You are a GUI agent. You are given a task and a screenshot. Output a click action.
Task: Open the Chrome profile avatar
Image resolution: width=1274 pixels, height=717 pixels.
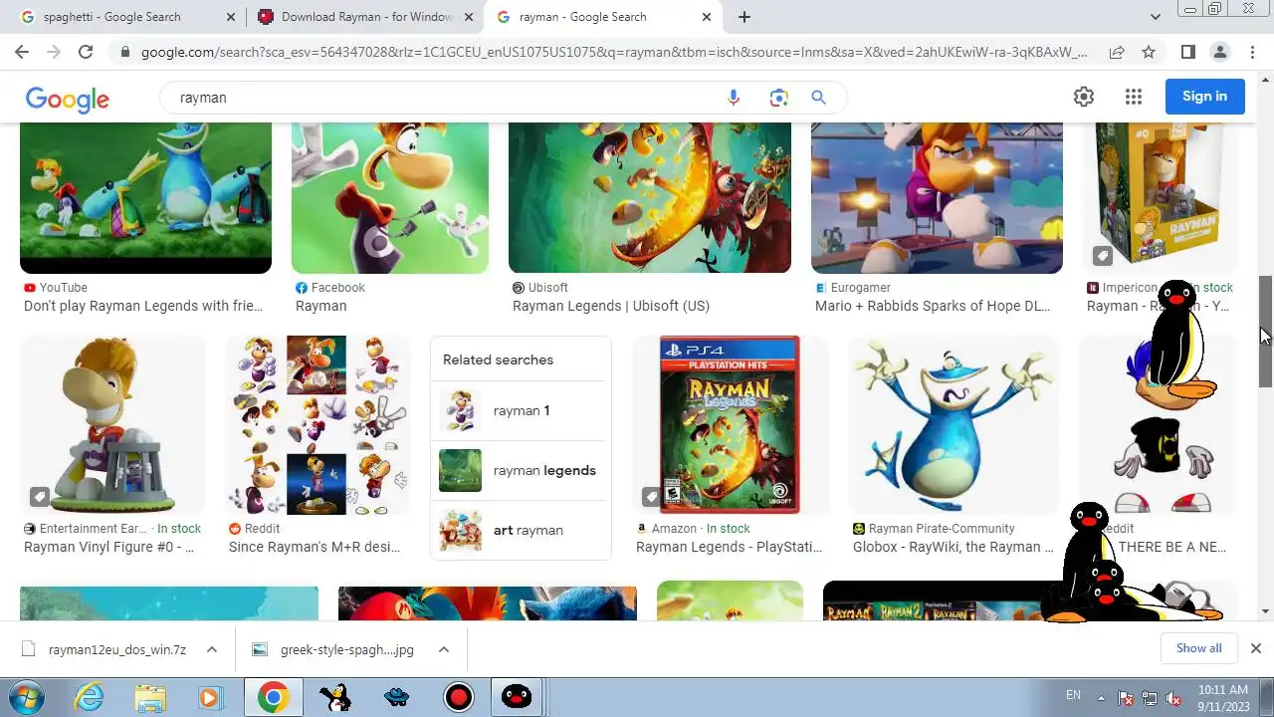tap(1220, 52)
